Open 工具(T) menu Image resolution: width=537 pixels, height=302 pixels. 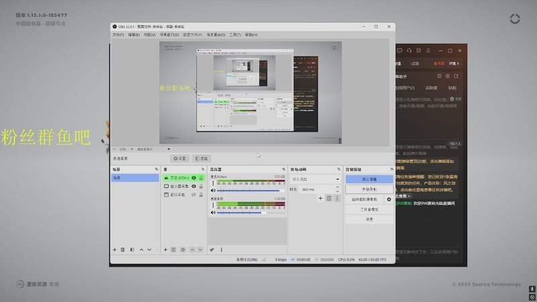point(235,35)
